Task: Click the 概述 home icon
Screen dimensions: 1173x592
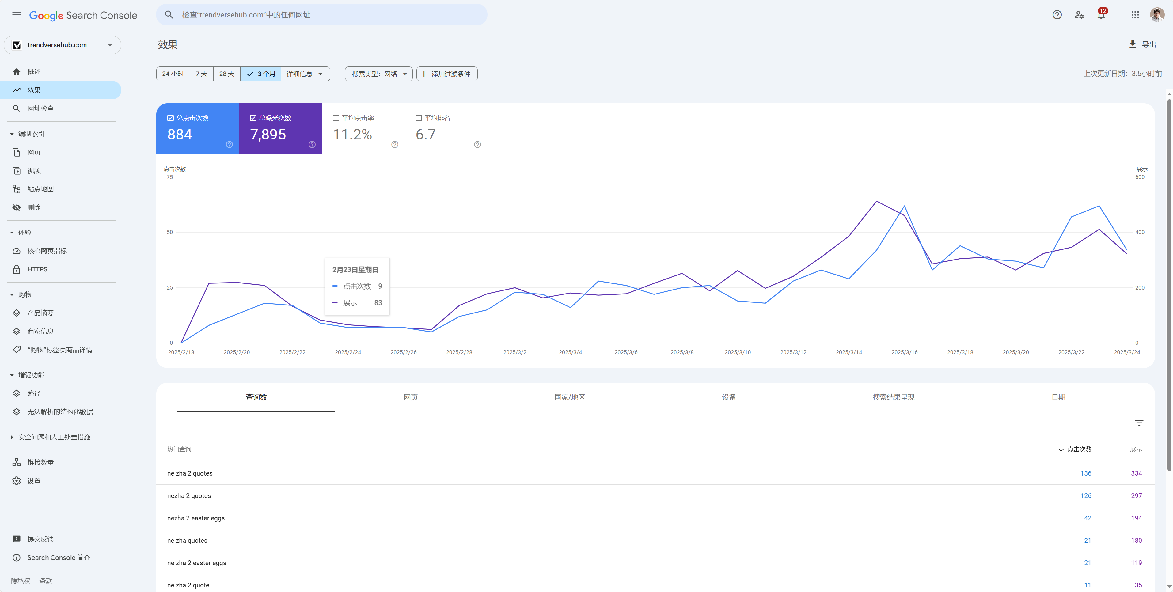Action: [x=16, y=71]
